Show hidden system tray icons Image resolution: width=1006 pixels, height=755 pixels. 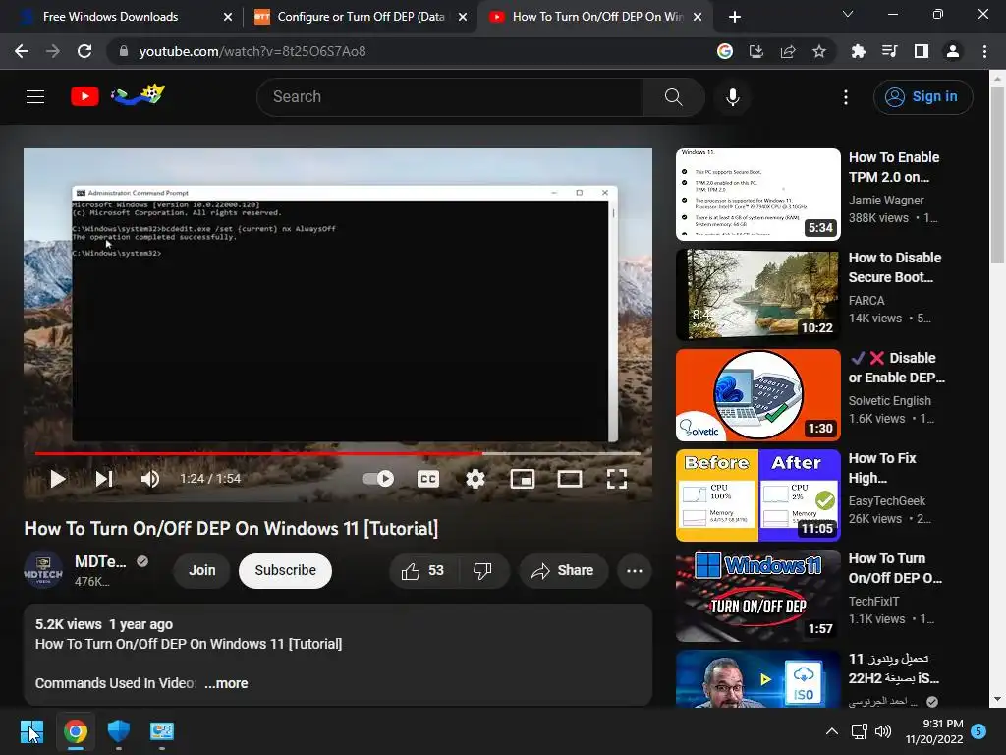(831, 731)
